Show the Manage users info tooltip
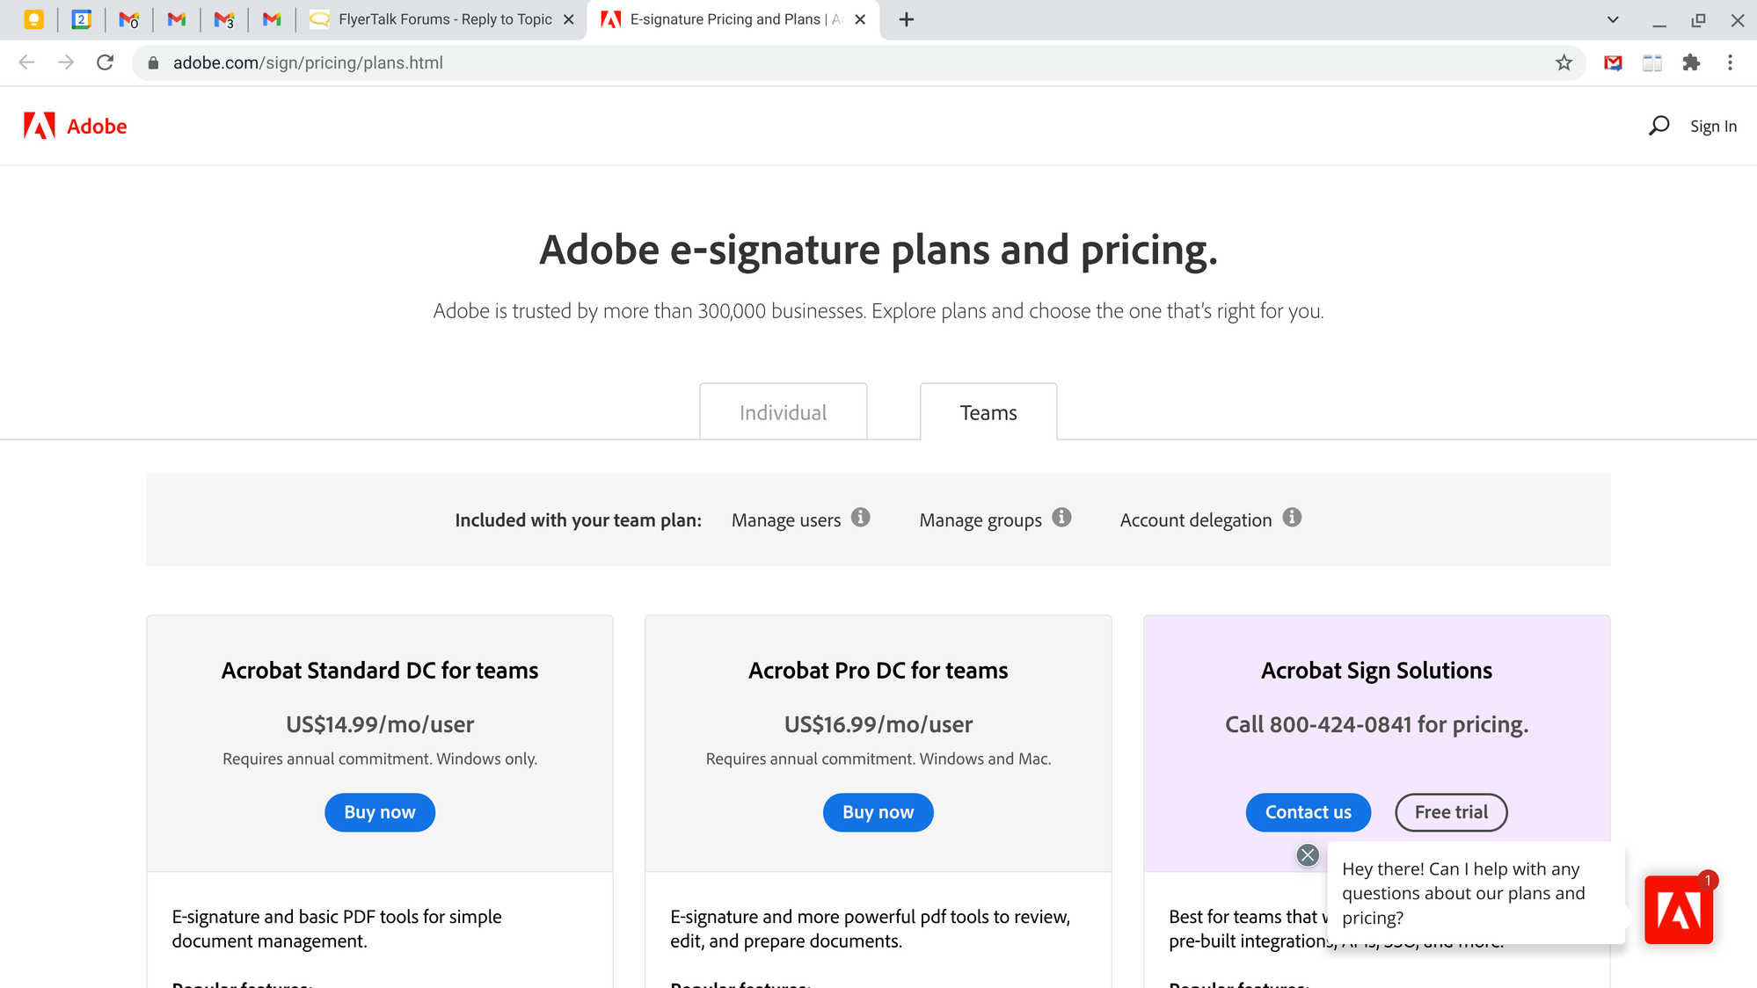Image resolution: width=1757 pixels, height=988 pixels. pos(862,519)
